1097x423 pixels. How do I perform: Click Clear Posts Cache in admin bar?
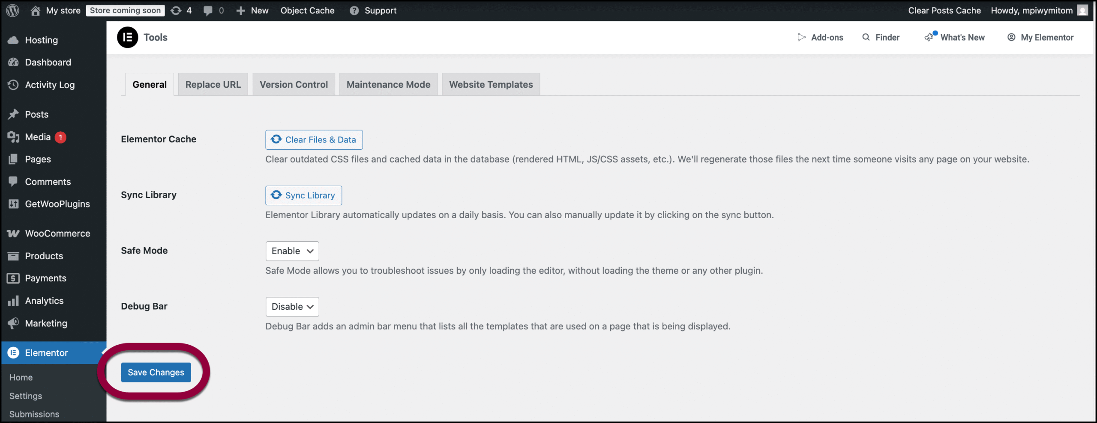pos(944,11)
